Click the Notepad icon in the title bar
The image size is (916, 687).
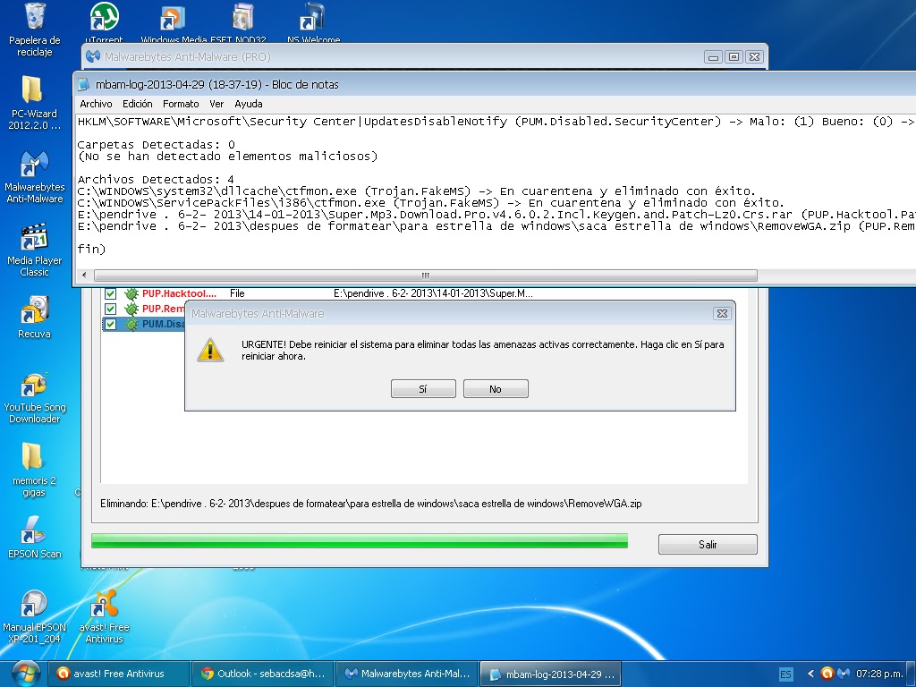pos(84,85)
